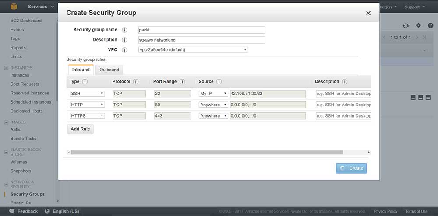Image resolution: width=438 pixels, height=216 pixels.
Task: Open the VPC dropdown
Action: click(x=193, y=50)
